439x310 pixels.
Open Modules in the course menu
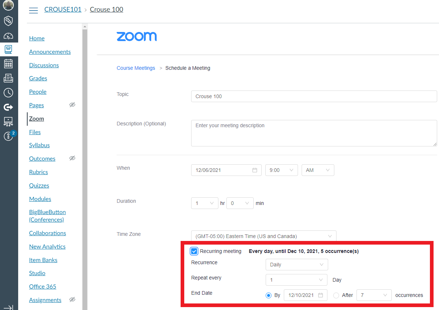[x=40, y=199]
